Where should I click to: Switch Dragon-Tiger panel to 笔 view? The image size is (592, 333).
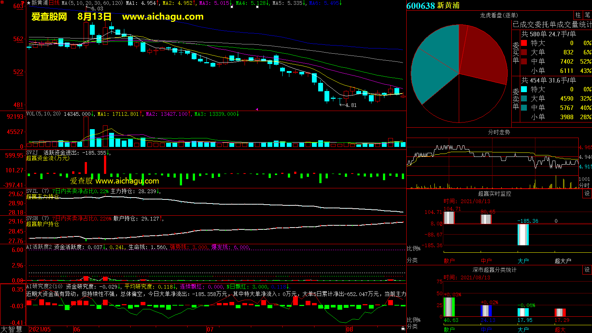click(587, 15)
